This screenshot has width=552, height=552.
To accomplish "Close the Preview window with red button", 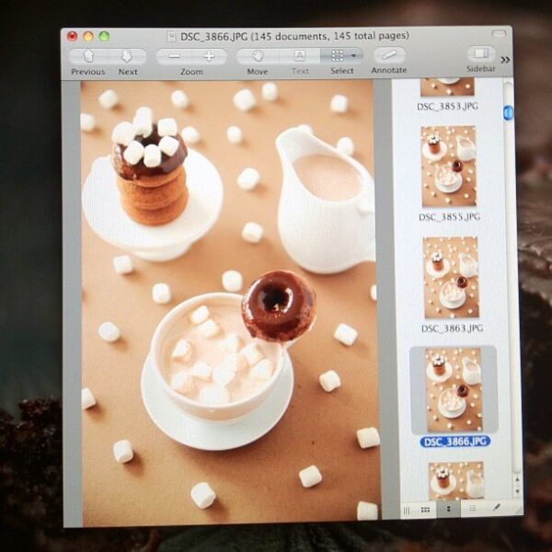I will point(72,36).
